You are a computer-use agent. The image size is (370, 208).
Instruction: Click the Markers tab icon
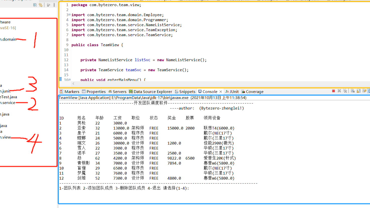pos(61,91)
